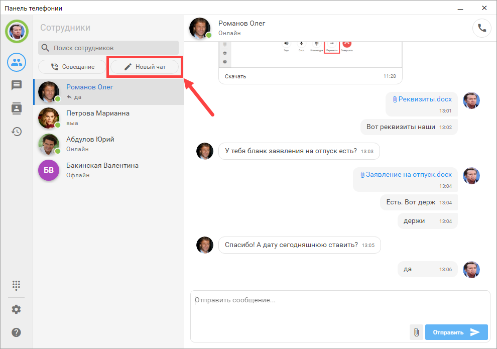Click the Отправить send button
This screenshot has height=349, width=497.
(456, 332)
